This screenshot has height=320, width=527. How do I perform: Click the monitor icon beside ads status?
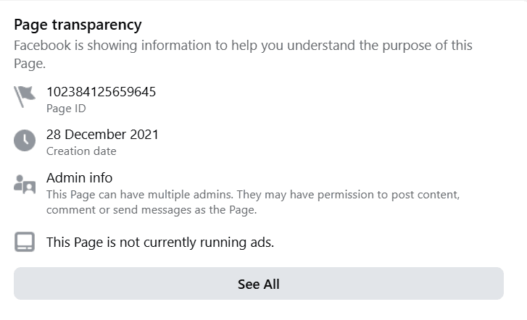(x=25, y=242)
